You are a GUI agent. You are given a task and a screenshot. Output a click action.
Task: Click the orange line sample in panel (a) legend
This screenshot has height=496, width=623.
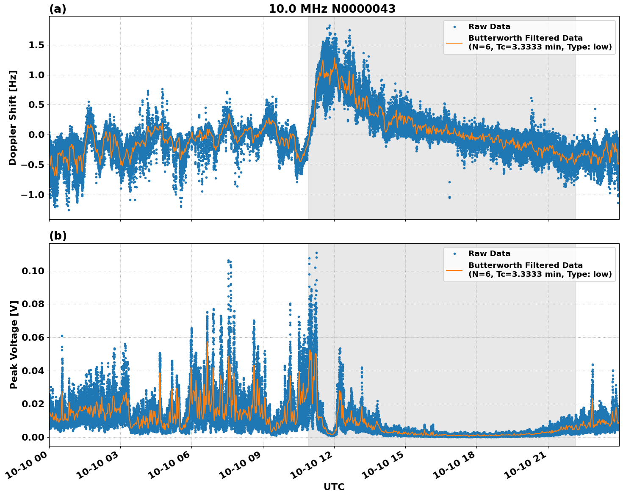[454, 43]
